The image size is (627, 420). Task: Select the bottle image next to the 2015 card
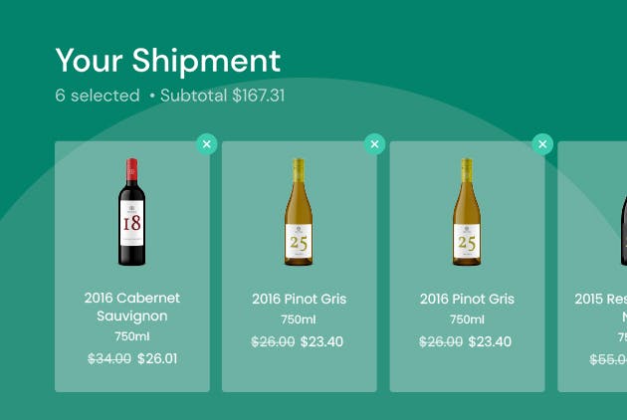point(467,212)
